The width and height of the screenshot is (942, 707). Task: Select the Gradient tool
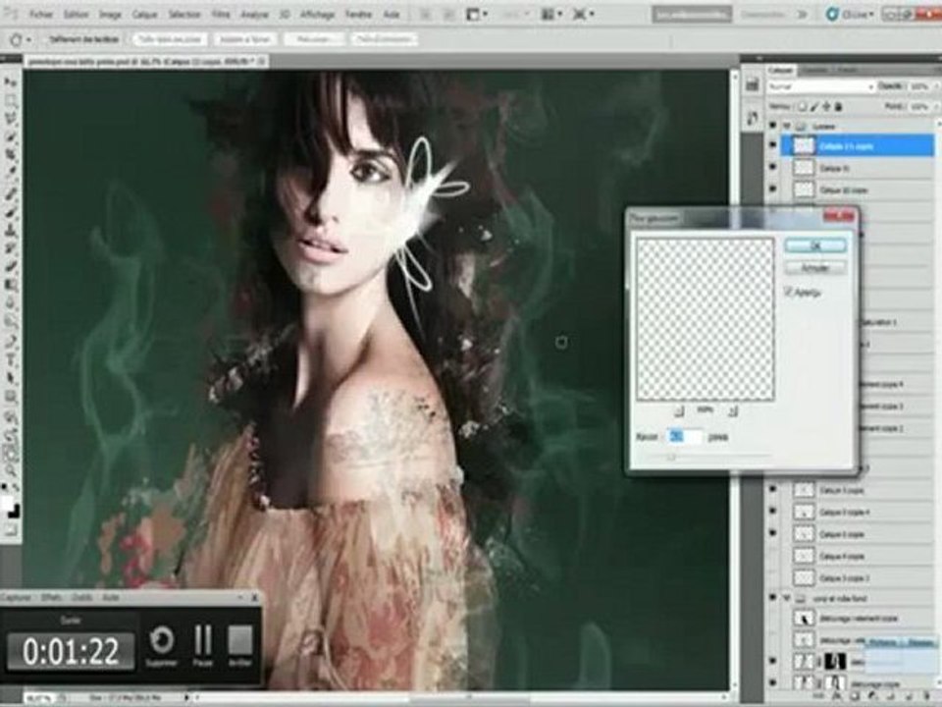click(x=12, y=285)
